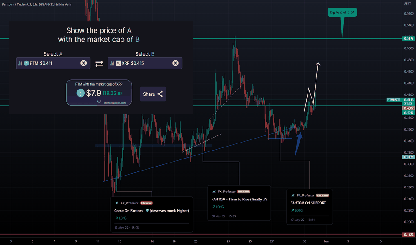The height and width of the screenshot is (245, 416).
Task: Click the bar-chart icon beside FTM
Action: 20,63
